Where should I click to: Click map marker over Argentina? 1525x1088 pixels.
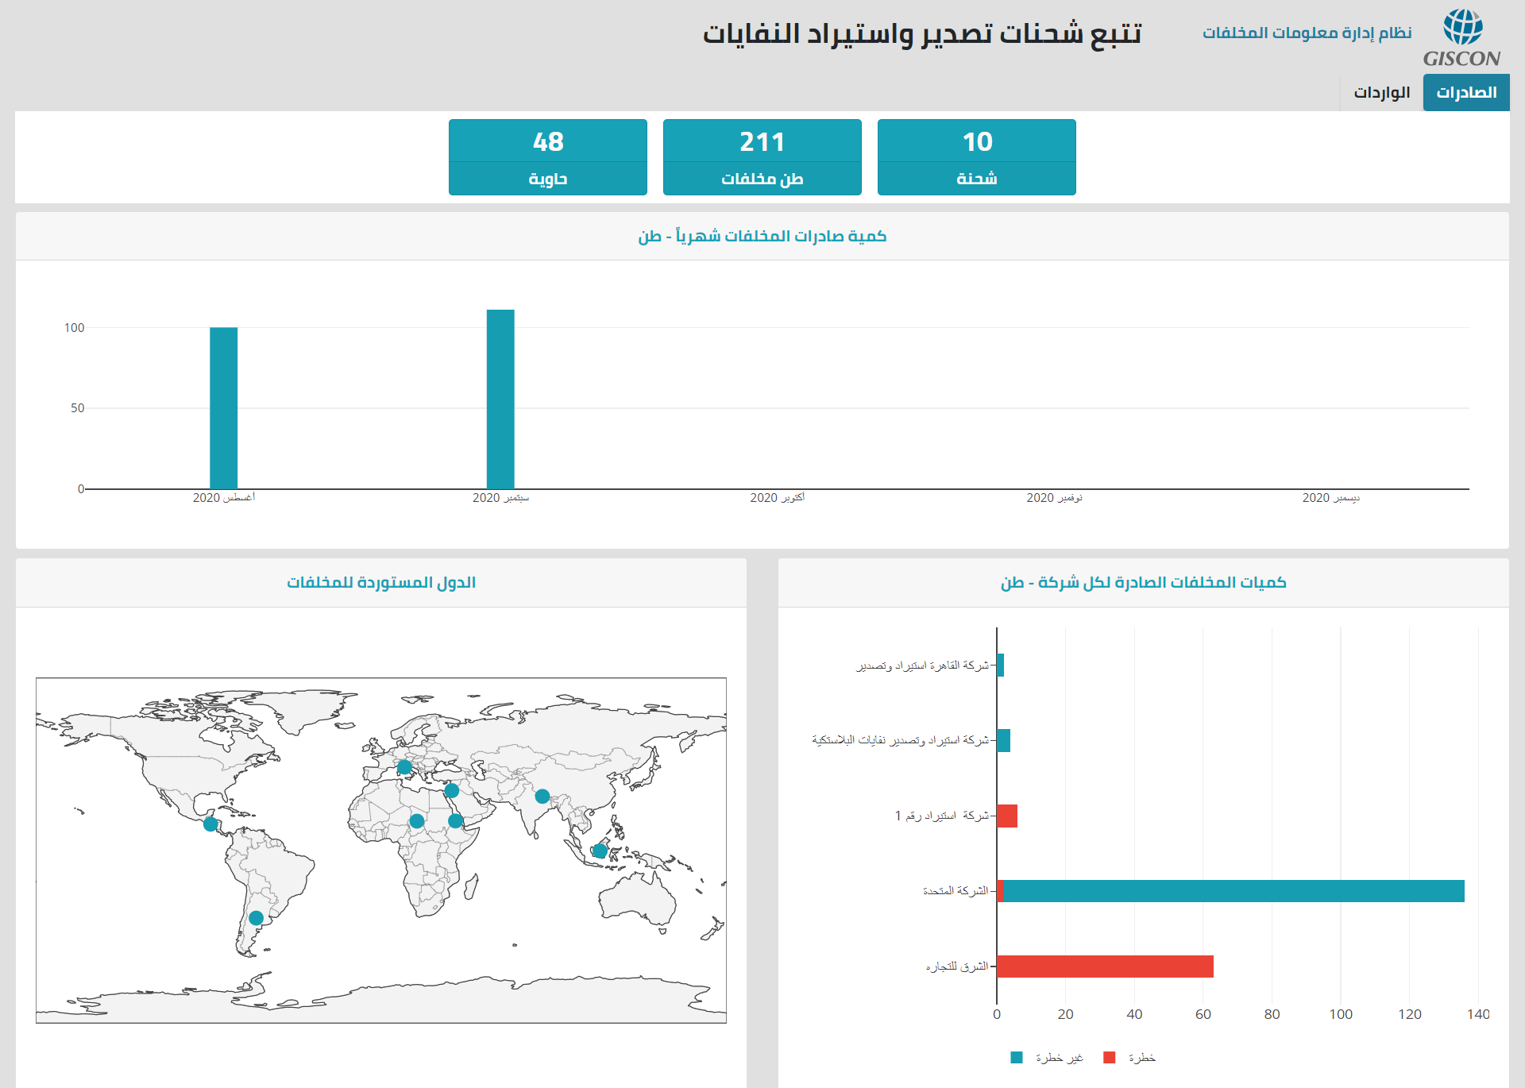256,918
